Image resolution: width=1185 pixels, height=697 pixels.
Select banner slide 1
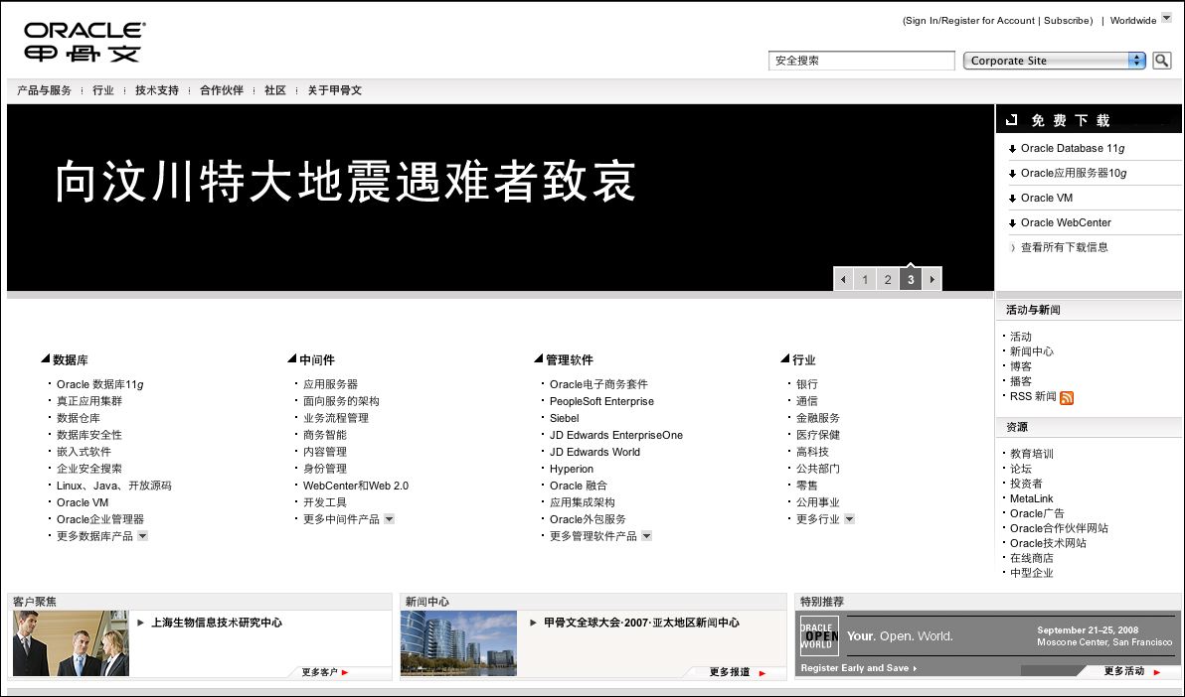(865, 279)
